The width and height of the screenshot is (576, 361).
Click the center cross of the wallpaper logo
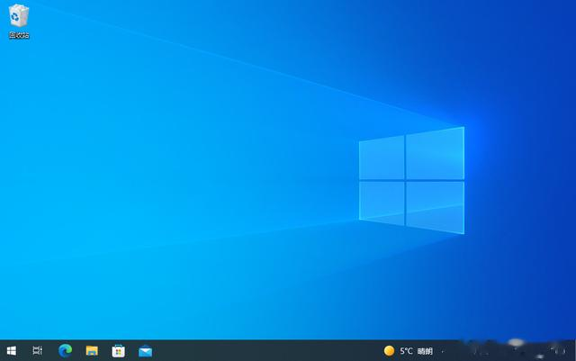[x=405, y=179]
